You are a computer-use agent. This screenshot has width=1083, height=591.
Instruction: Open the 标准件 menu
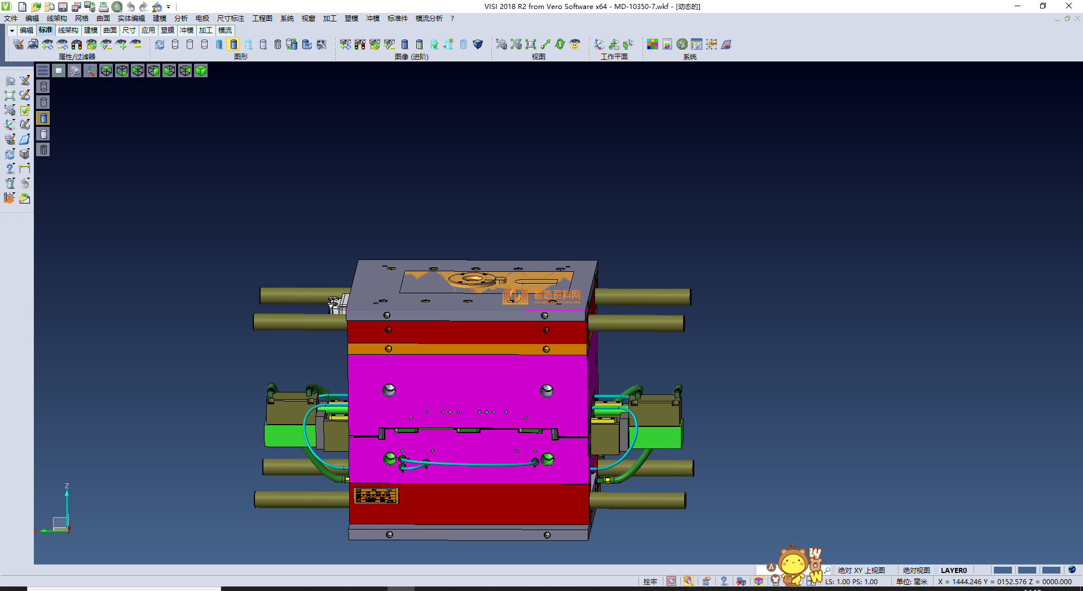(x=397, y=19)
